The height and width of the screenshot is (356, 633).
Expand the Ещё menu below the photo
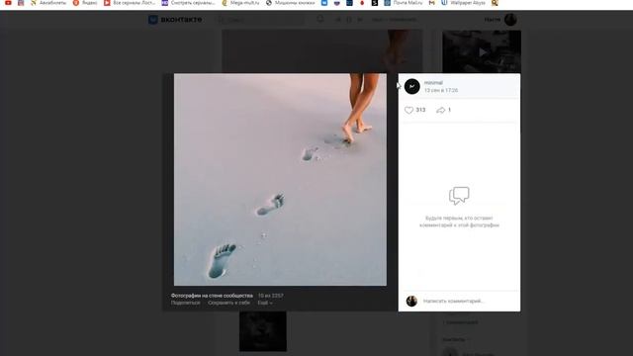[265, 303]
